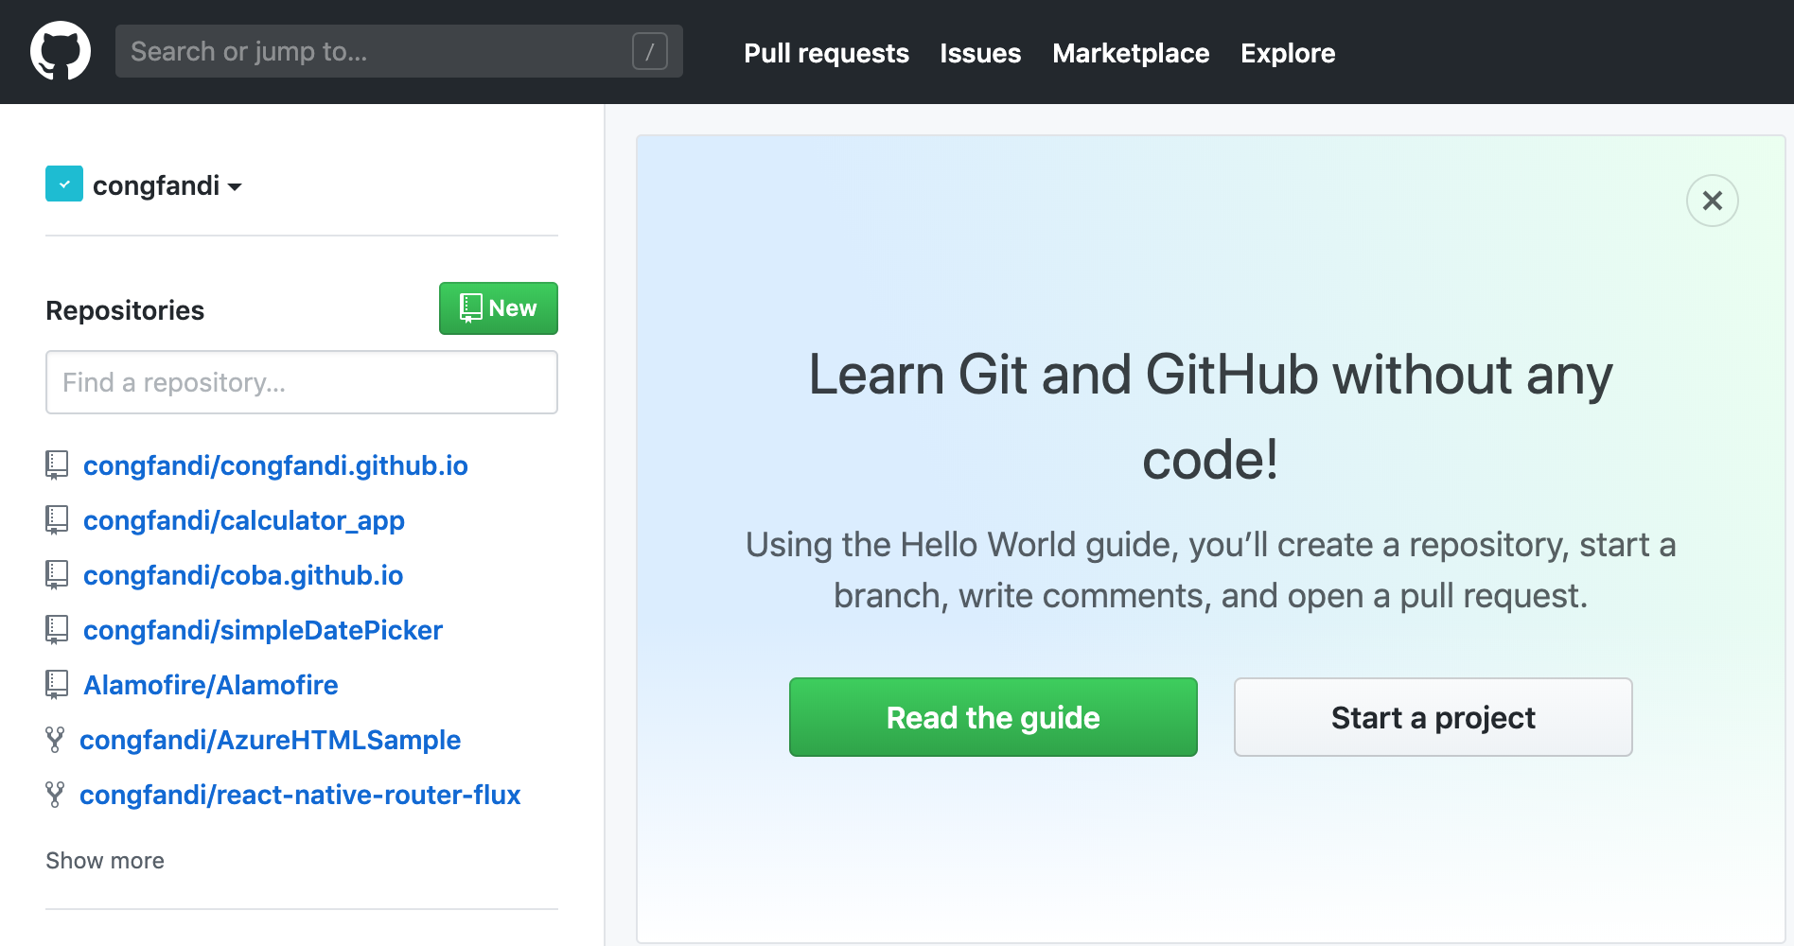Show more repositories
1794x946 pixels.
pos(104,860)
